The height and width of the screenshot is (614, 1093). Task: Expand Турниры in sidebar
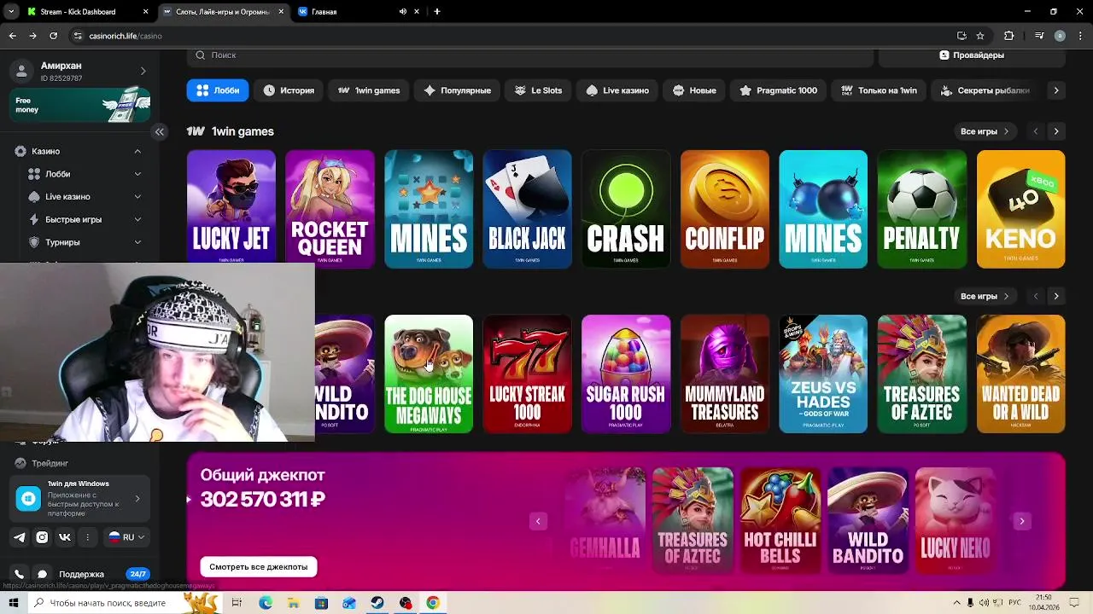tap(137, 242)
